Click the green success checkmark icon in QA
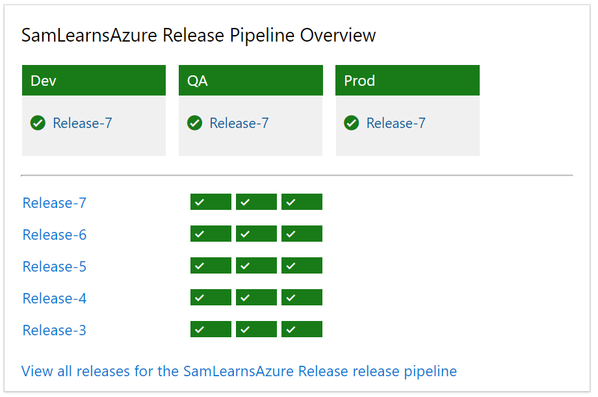The width and height of the screenshot is (598, 397). (194, 123)
